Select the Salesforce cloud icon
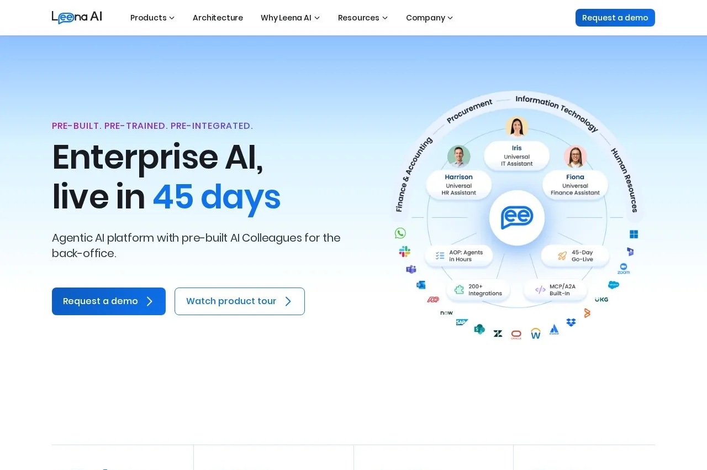Image resolution: width=707 pixels, height=470 pixels. coord(614,285)
